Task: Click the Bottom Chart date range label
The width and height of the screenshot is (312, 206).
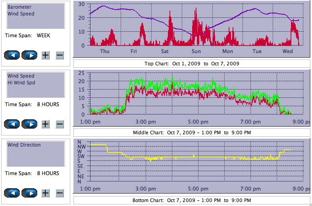Action: click(192, 200)
